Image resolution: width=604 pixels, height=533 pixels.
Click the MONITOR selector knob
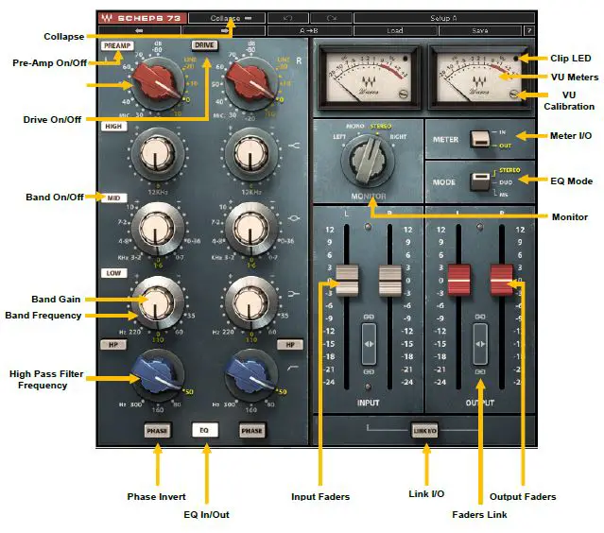[368, 161]
